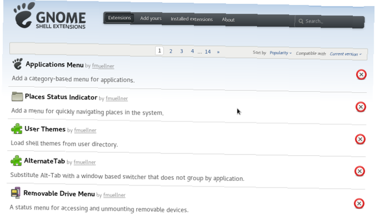Click the User Themes puzzle icon
375x220 pixels.
point(17,129)
